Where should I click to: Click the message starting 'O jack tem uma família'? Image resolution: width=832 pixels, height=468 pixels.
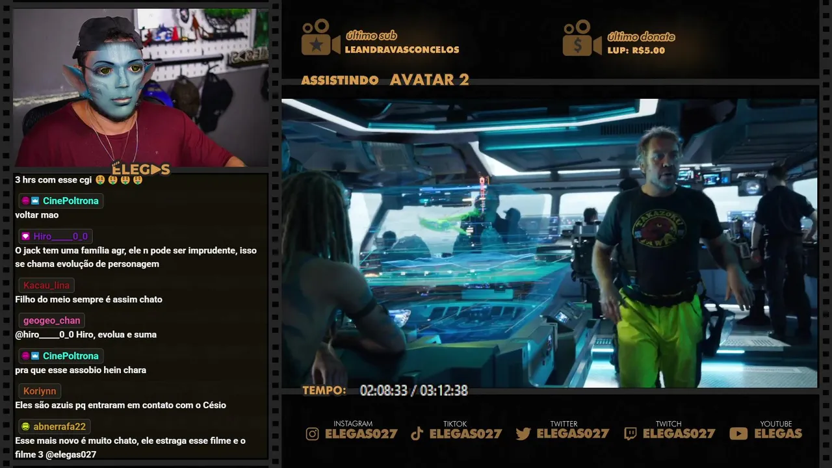pos(136,257)
